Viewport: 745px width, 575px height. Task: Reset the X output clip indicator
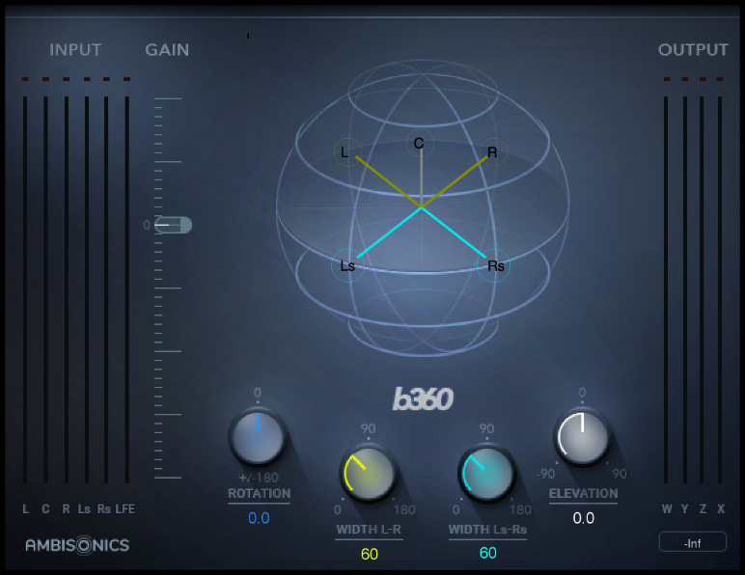720,79
